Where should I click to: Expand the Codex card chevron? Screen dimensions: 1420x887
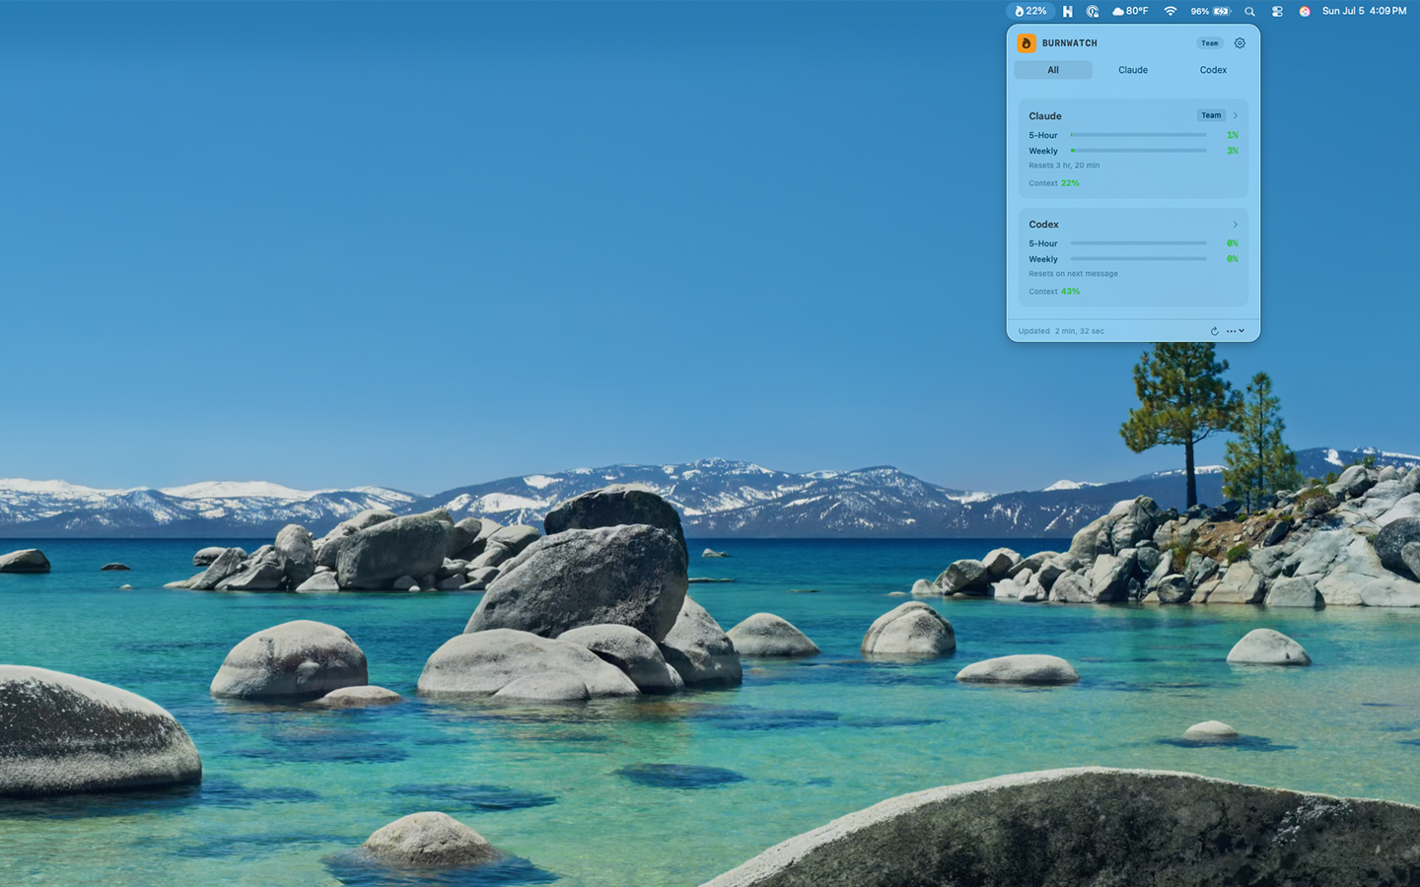click(1235, 225)
